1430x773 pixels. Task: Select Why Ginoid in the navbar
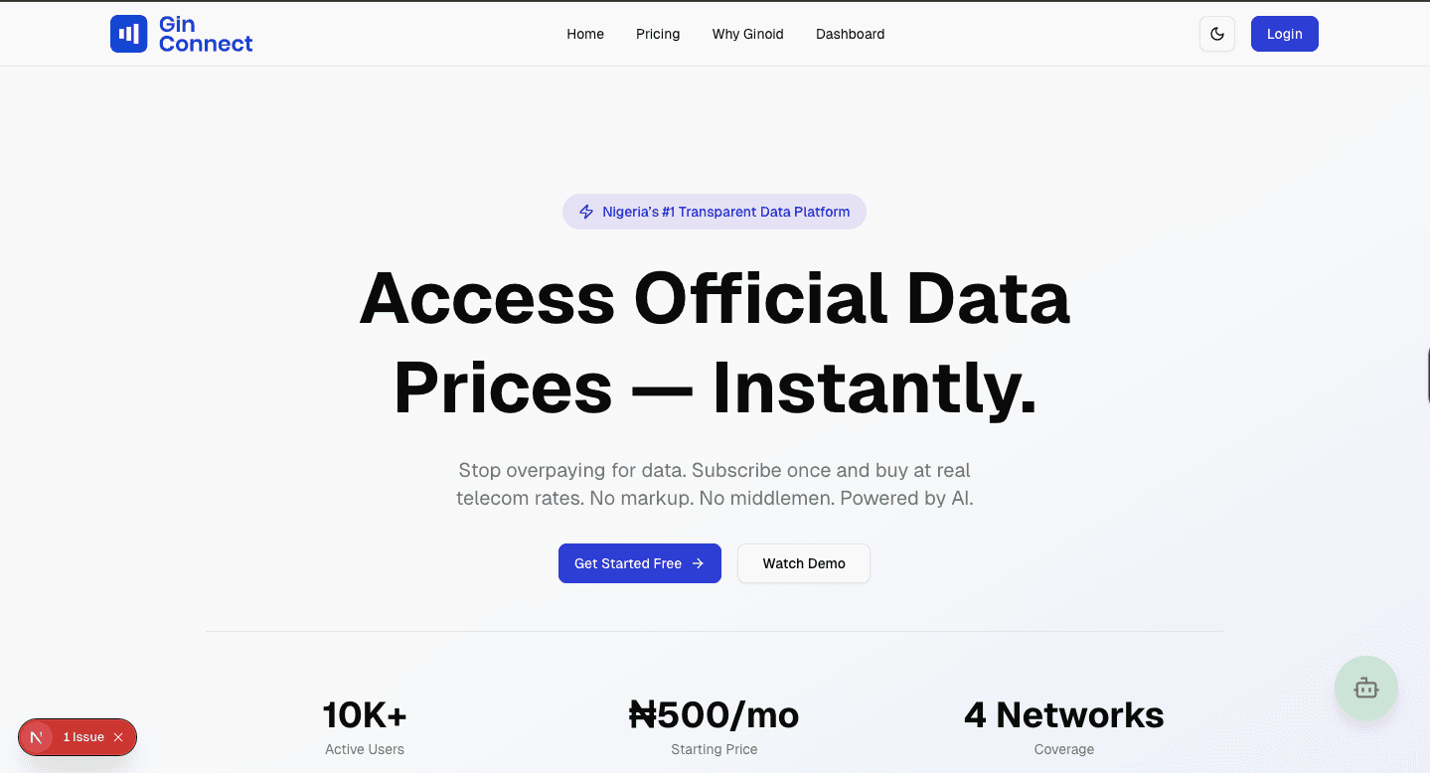[747, 34]
